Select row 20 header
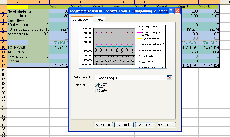 click(3, 93)
